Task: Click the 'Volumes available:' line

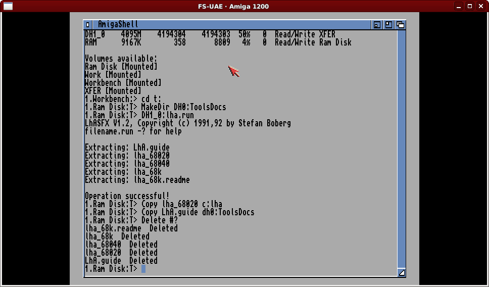Action: [121, 58]
